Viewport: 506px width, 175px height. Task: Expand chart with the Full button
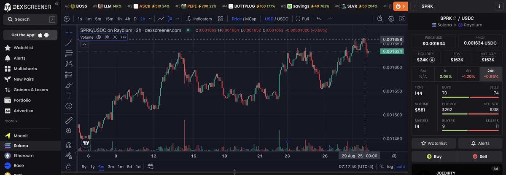(x=302, y=19)
